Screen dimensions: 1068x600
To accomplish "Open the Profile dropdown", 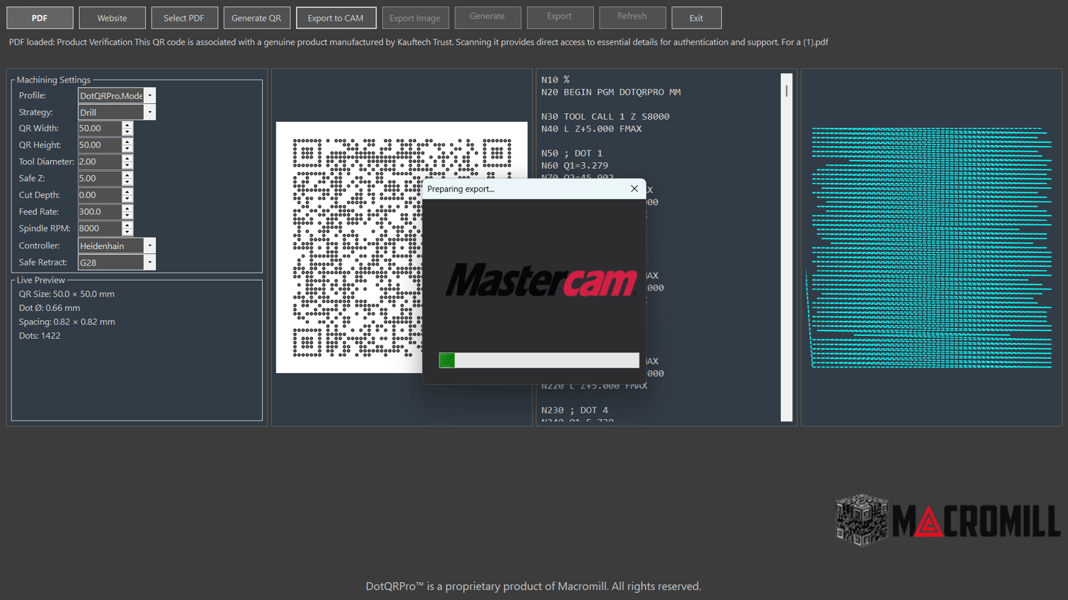I will coord(150,95).
